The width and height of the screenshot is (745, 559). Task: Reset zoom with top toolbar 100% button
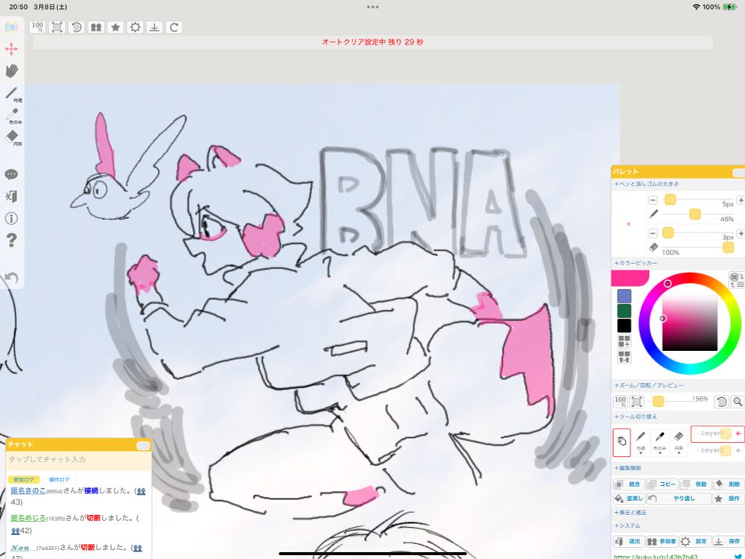point(37,27)
